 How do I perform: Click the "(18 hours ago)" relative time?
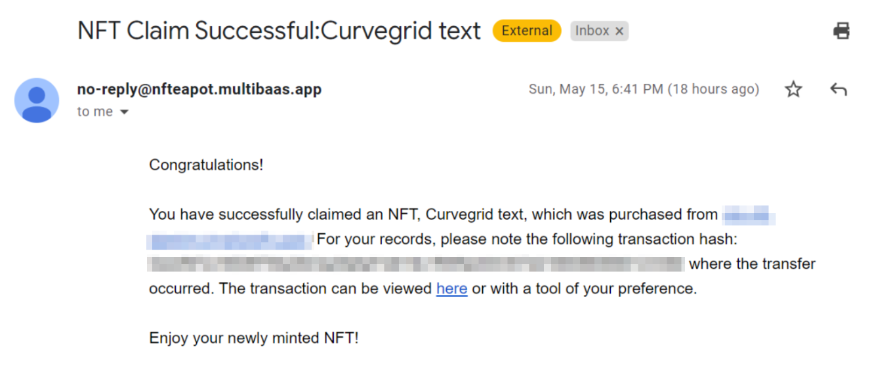[713, 89]
